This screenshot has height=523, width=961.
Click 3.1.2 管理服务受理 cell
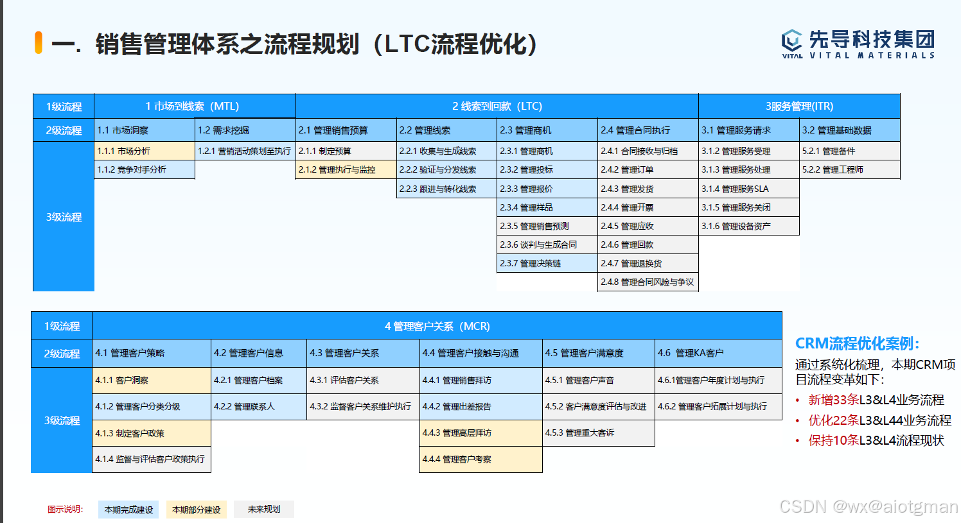(x=749, y=151)
